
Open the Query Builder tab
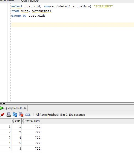[30, 1]
